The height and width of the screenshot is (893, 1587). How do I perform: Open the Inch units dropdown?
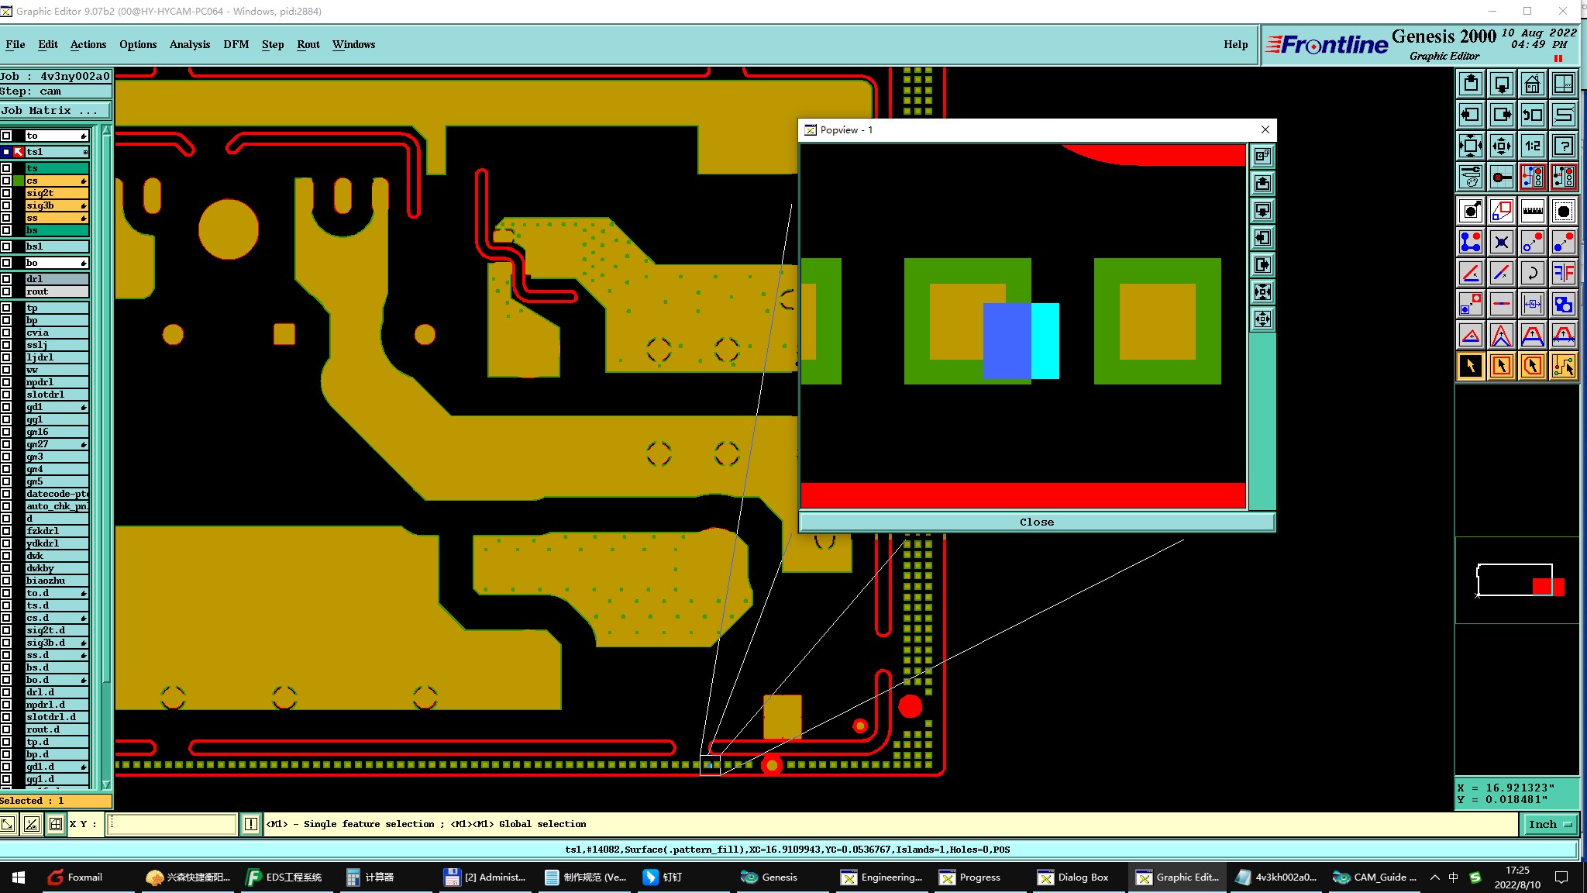click(1548, 824)
